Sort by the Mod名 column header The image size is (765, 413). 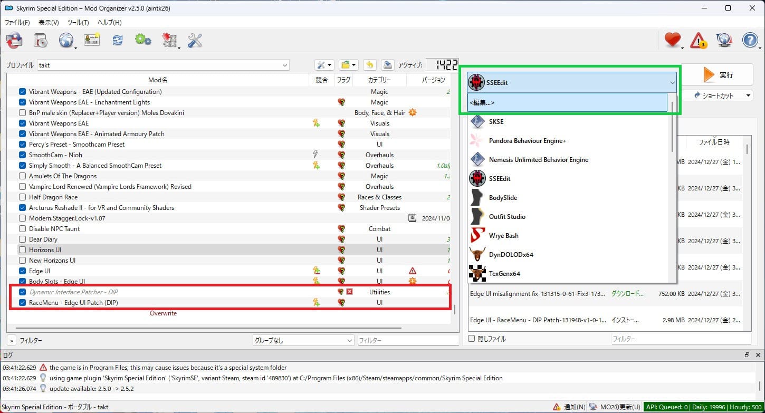pos(158,80)
